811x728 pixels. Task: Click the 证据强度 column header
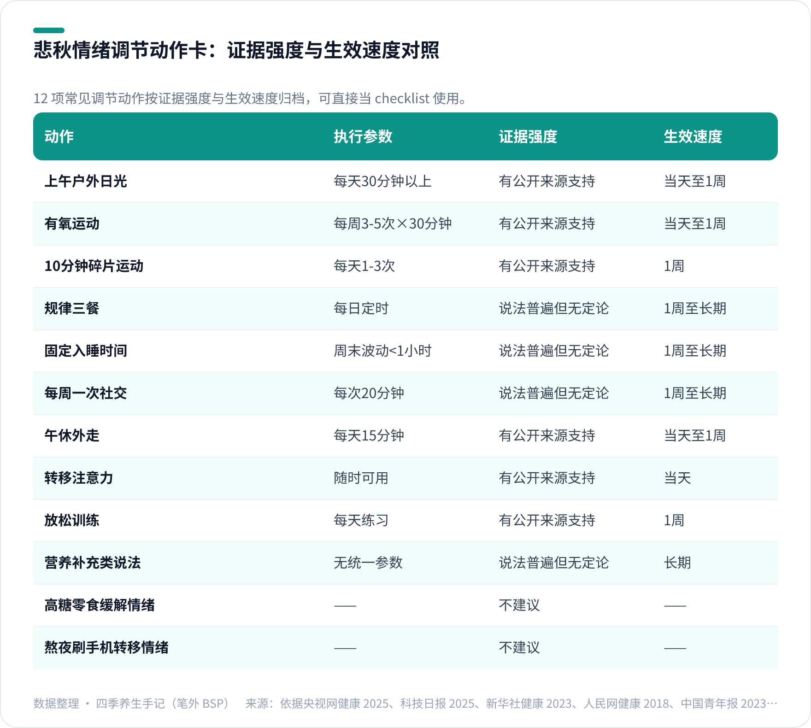click(528, 136)
